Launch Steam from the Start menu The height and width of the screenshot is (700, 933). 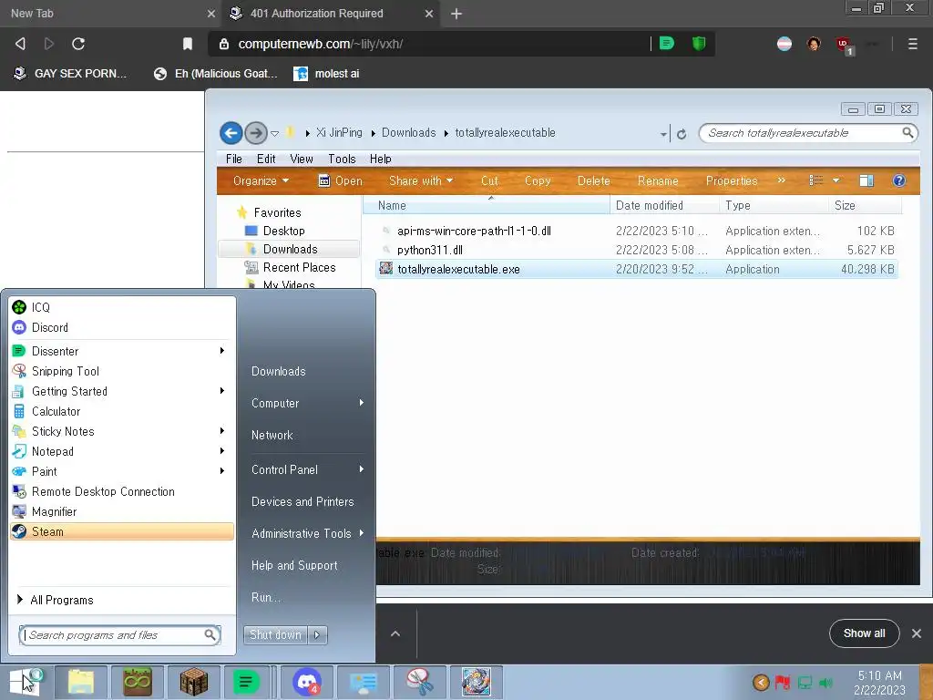122,531
